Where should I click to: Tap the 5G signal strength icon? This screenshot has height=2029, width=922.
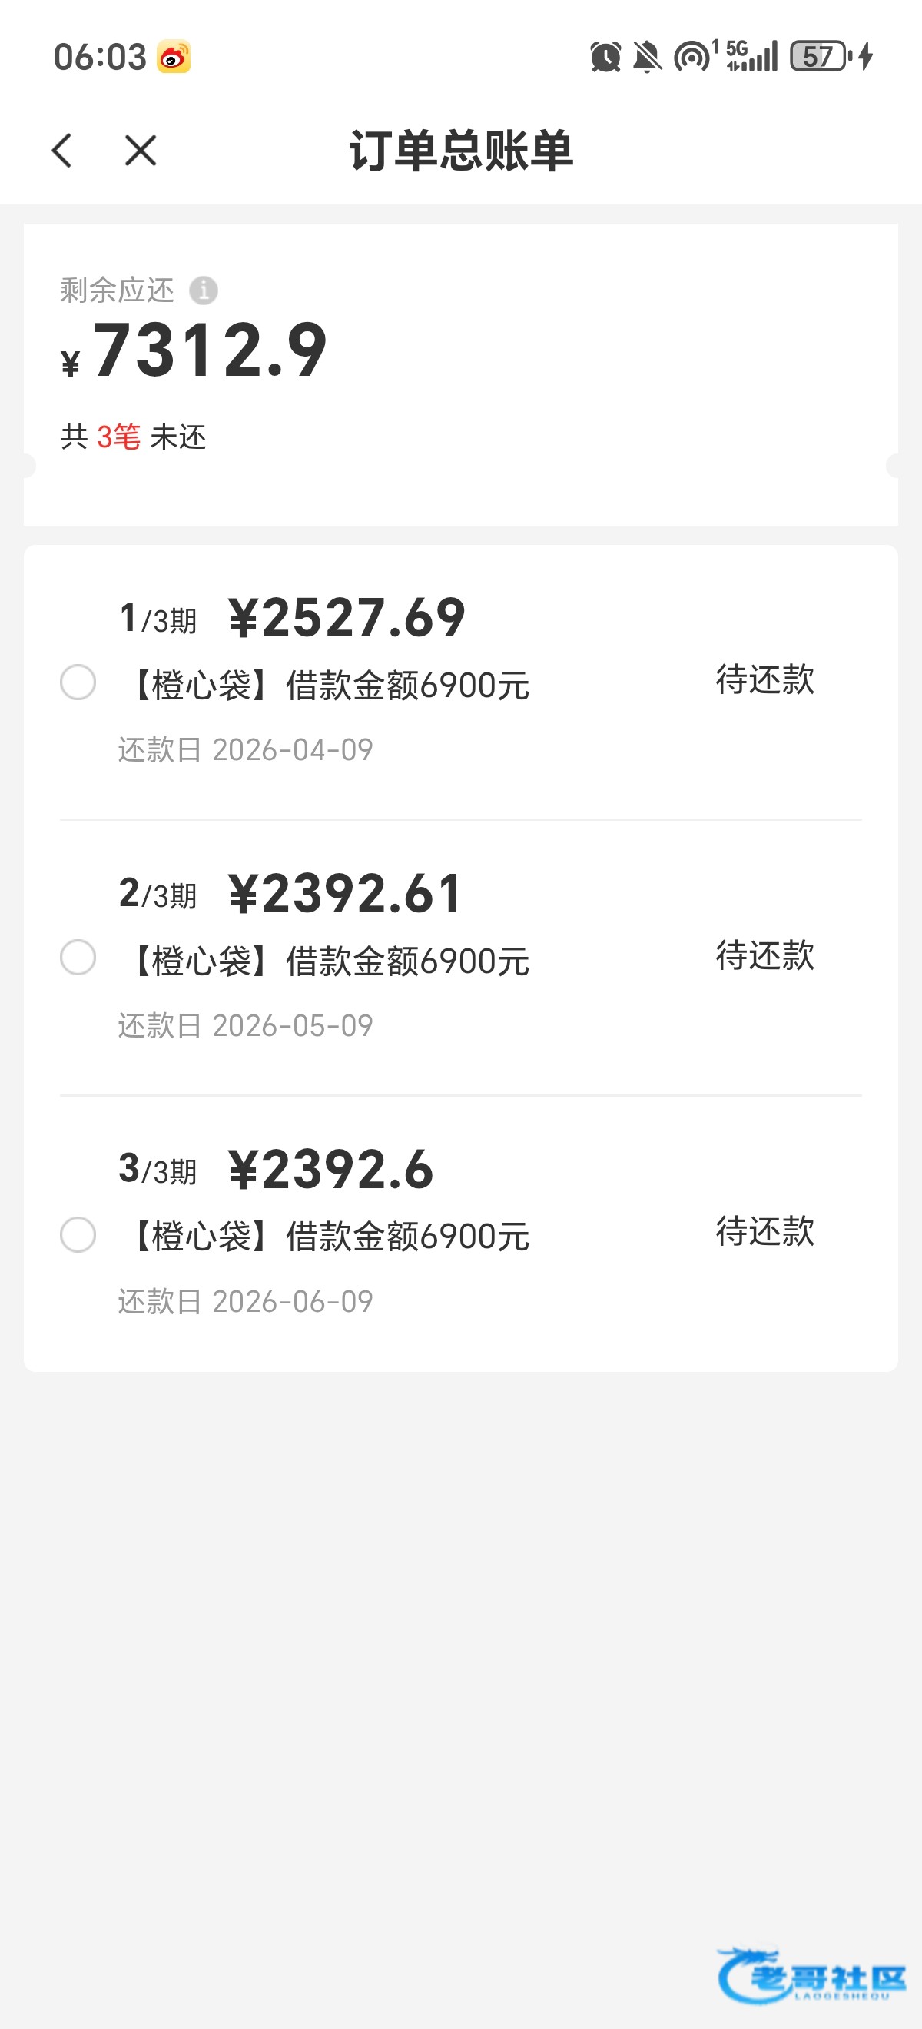[752, 57]
